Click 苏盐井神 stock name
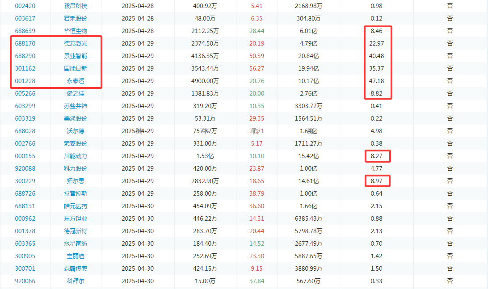 (x=76, y=106)
